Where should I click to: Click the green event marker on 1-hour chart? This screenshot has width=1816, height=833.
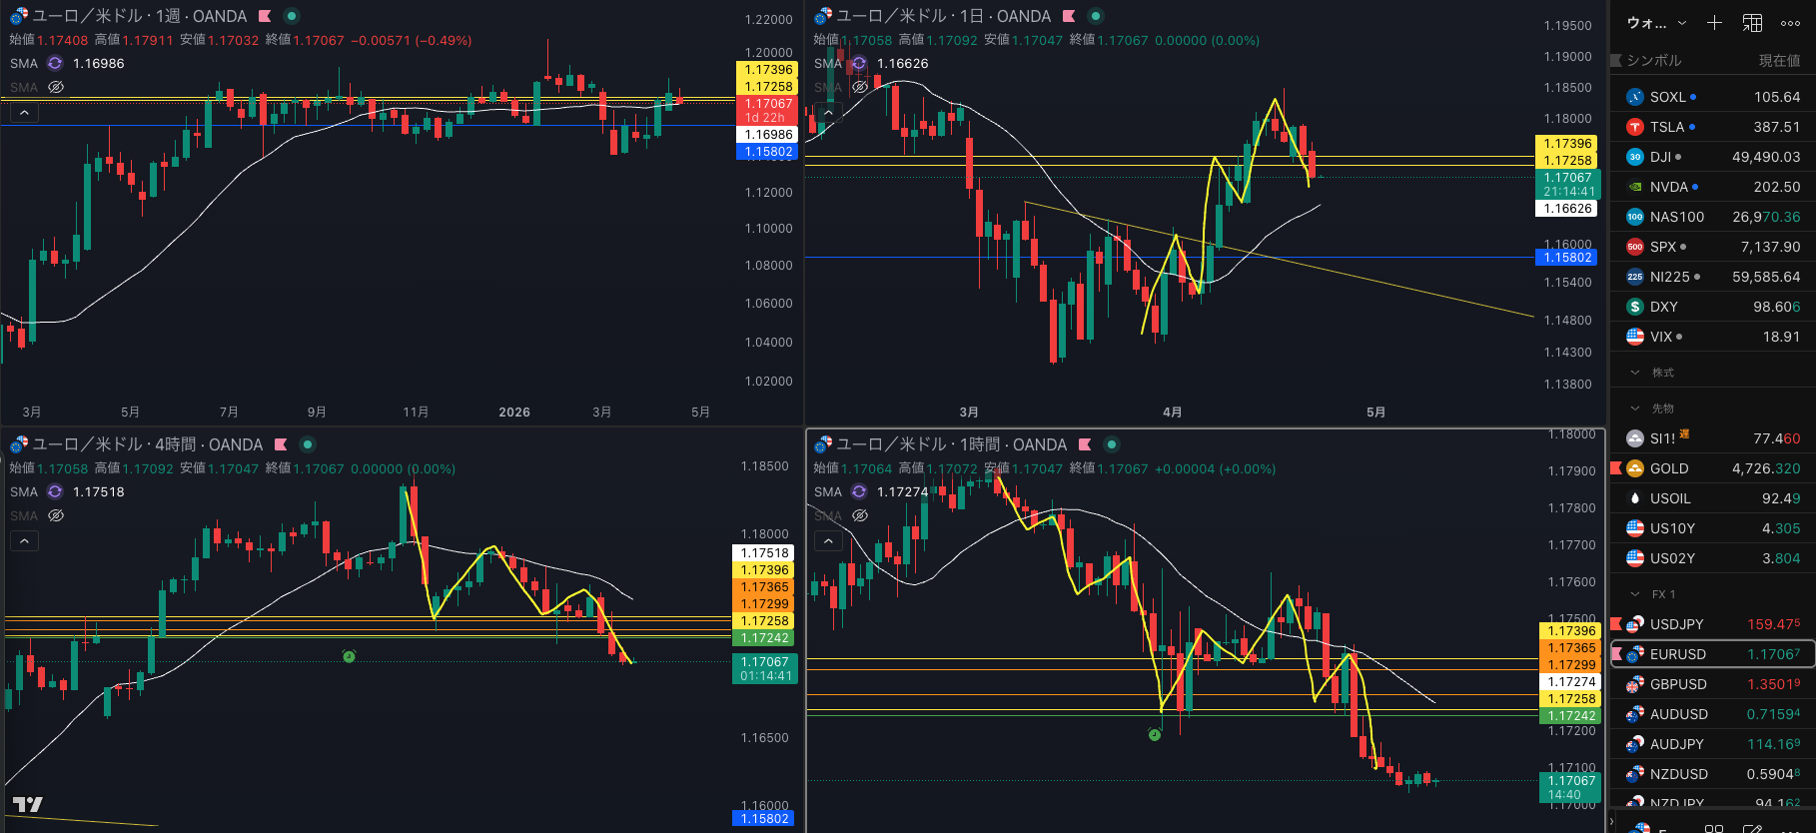[1155, 735]
